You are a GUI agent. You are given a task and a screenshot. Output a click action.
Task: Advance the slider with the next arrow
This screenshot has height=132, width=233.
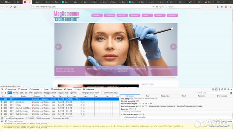tap(173, 47)
